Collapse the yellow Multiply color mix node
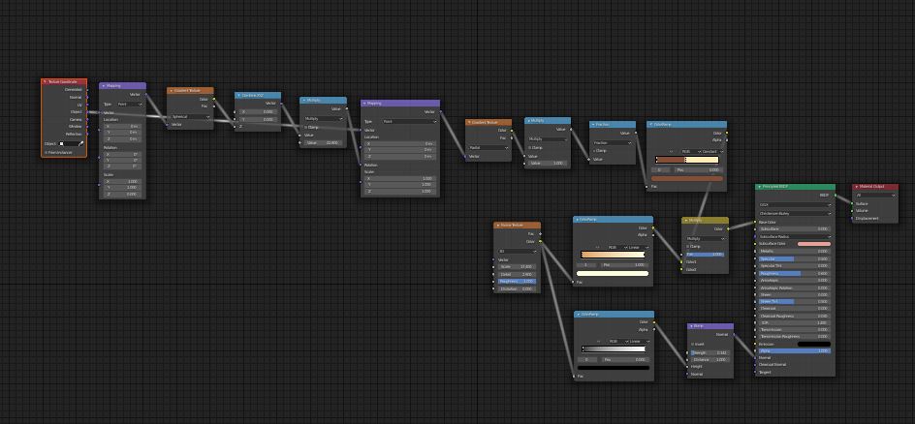Image resolution: width=915 pixels, height=424 pixels. tap(685, 221)
